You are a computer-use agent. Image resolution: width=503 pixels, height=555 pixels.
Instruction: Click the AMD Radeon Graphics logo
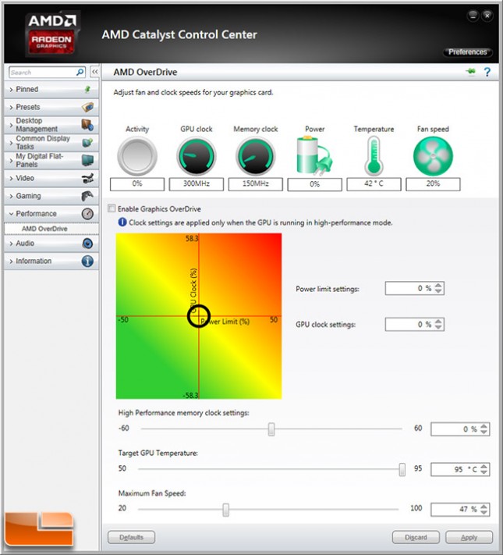coord(51,34)
